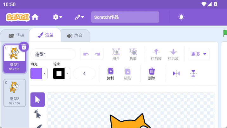
Task: Switch to the 声音 tab
Action: (x=75, y=36)
